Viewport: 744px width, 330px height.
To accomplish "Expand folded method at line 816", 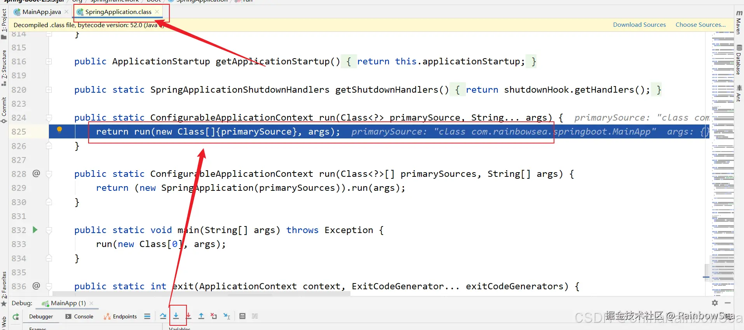I will [49, 61].
